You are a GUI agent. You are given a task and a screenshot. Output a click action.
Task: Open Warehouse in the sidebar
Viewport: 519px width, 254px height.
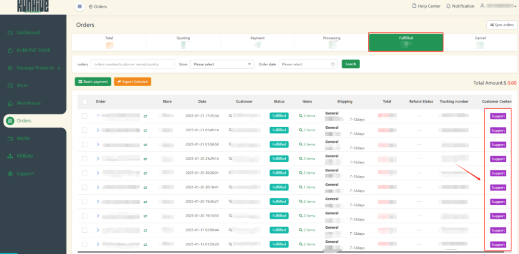tap(28, 103)
